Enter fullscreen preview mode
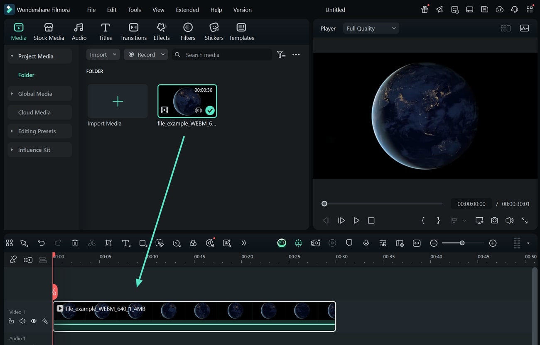Image resolution: width=540 pixels, height=345 pixels. [x=525, y=221]
